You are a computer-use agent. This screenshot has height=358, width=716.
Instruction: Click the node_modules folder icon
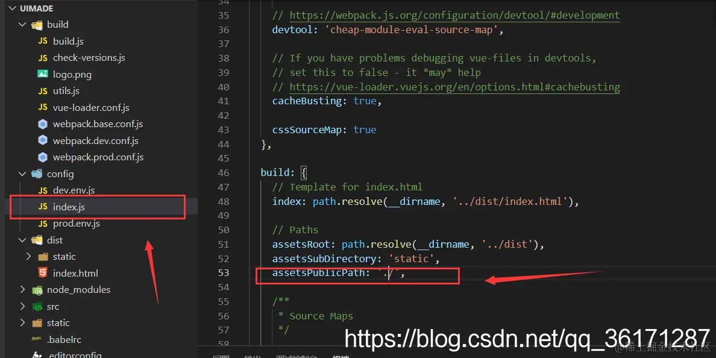37,290
